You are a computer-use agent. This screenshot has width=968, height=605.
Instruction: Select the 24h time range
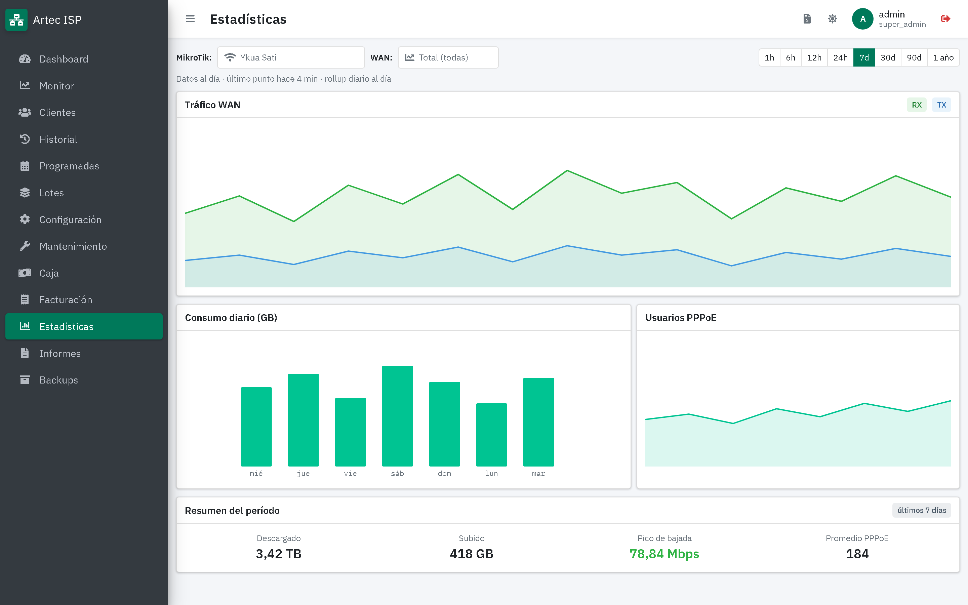(840, 57)
